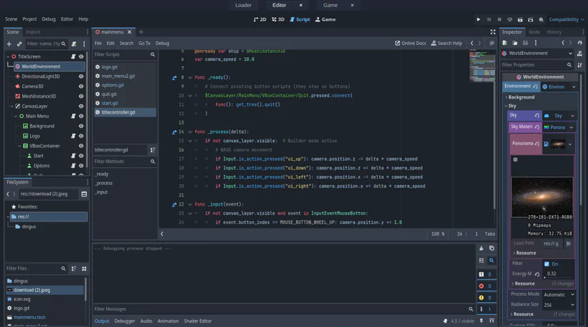Open the Shader Editor panel

tap(197, 321)
